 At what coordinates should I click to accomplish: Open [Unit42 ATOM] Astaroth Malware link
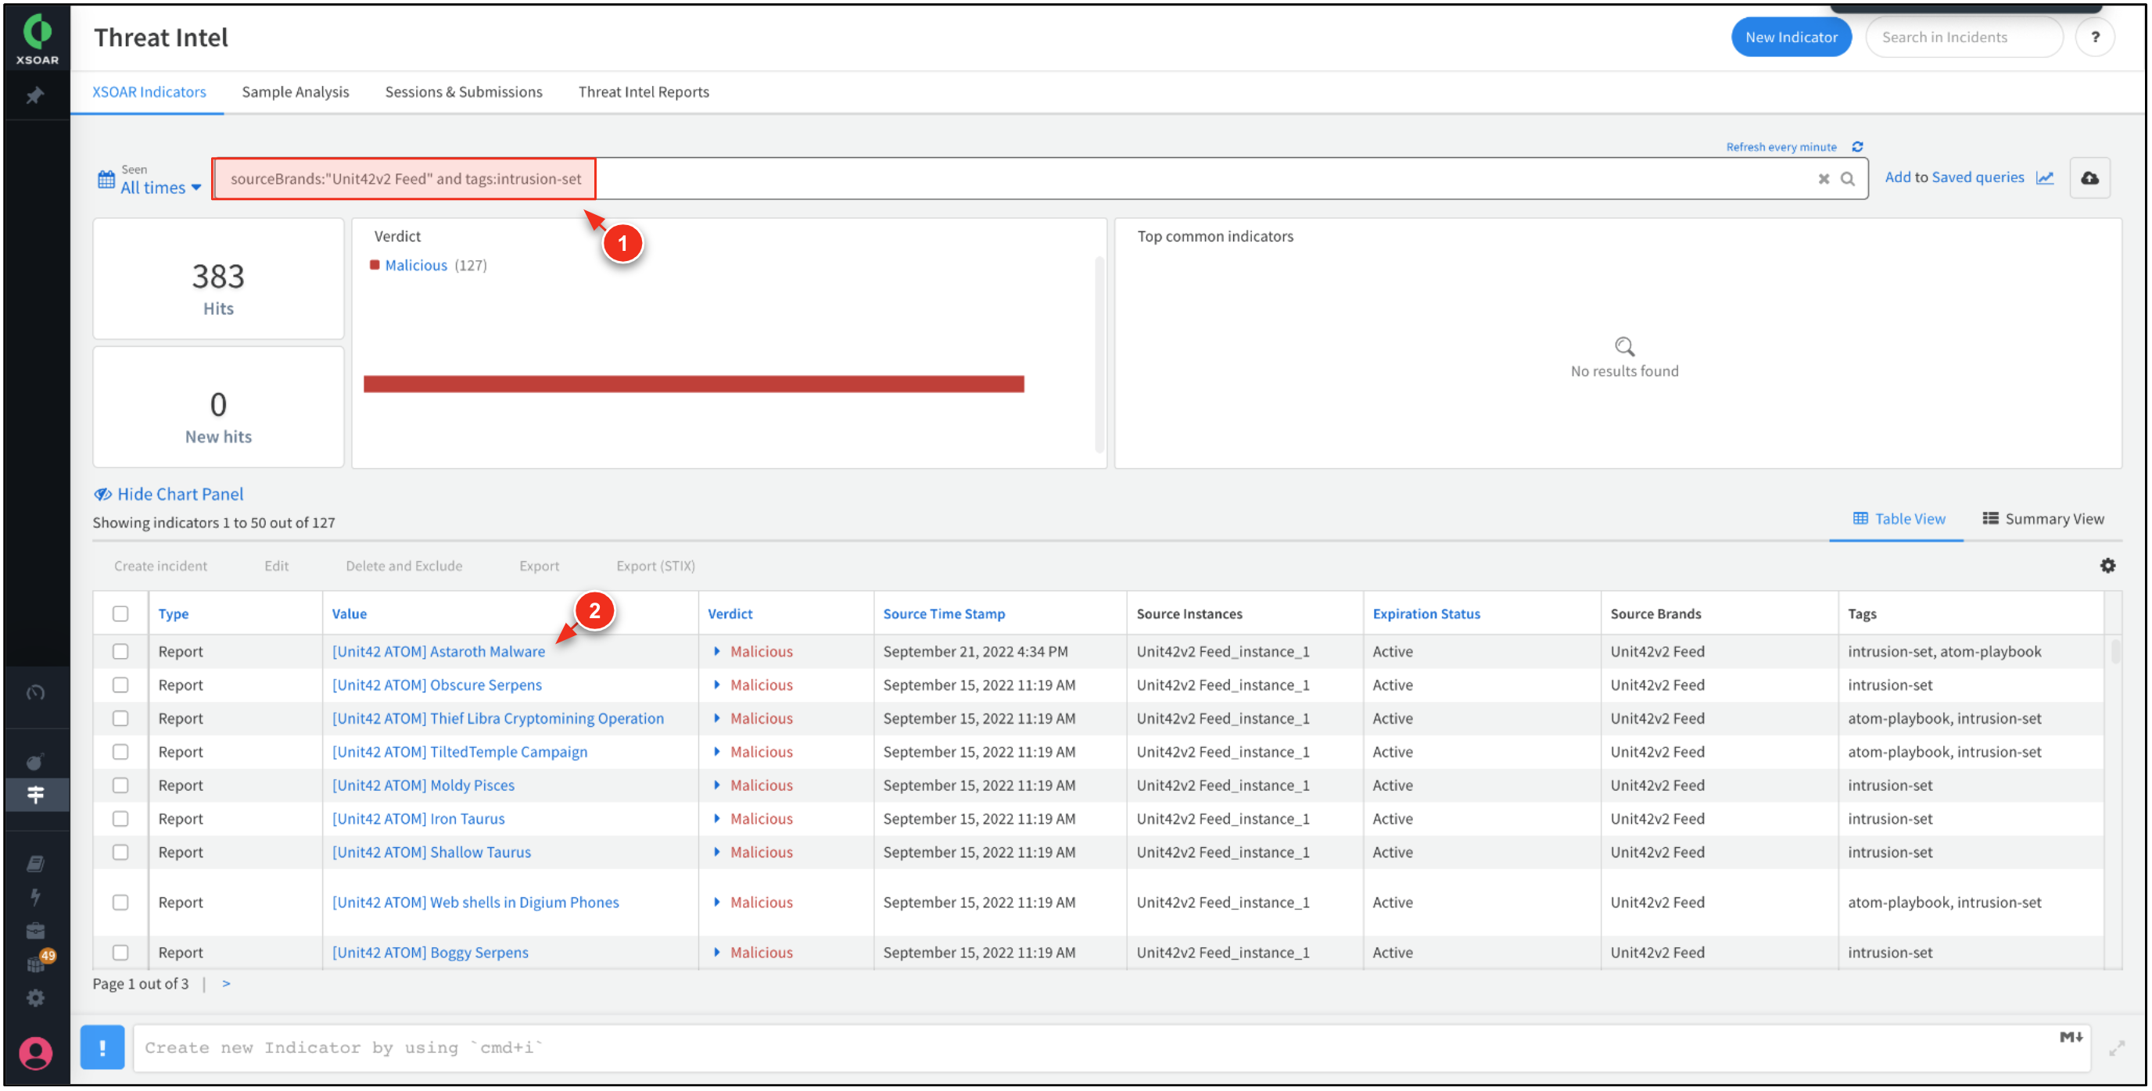(439, 651)
